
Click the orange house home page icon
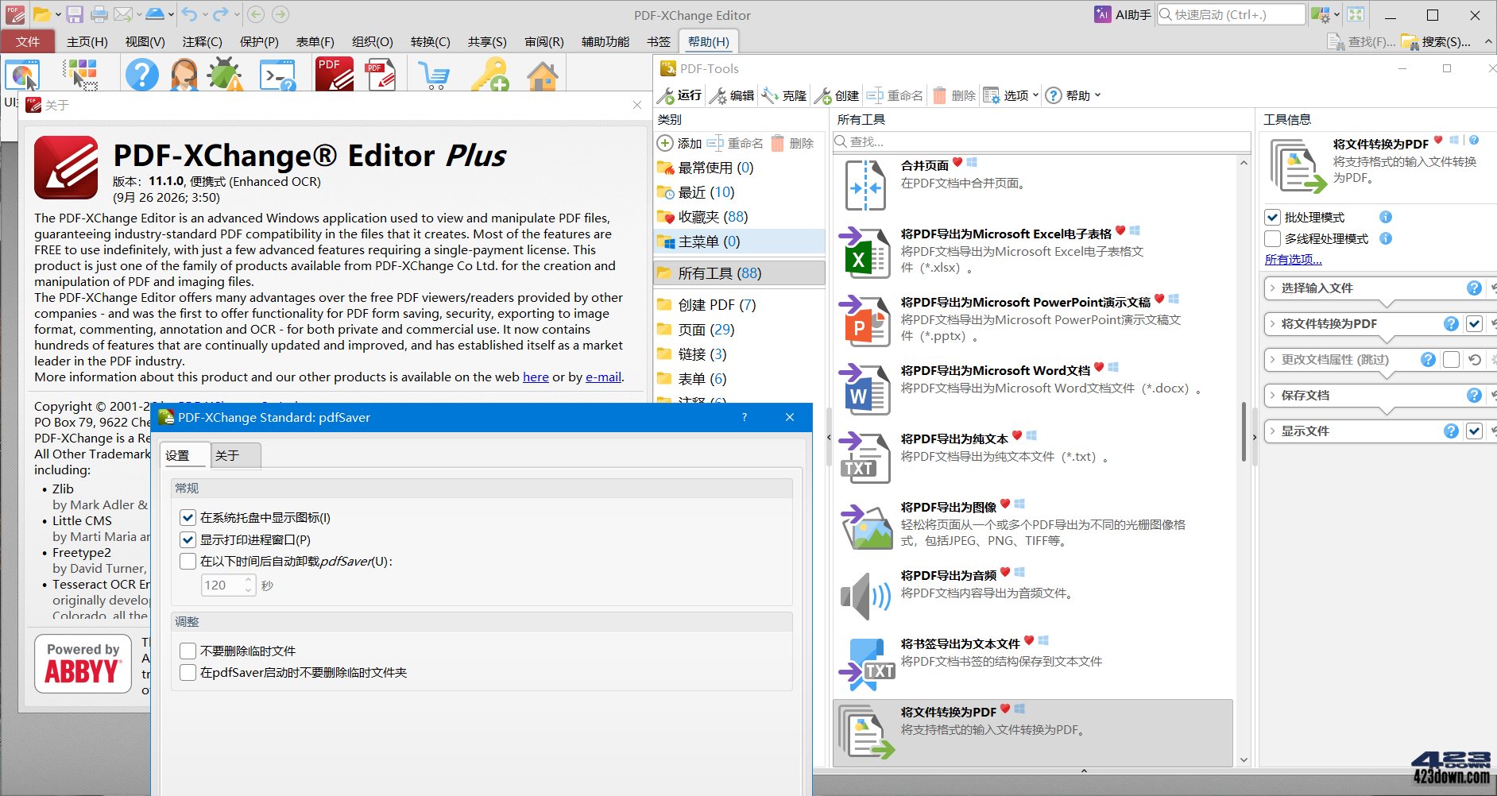(543, 75)
